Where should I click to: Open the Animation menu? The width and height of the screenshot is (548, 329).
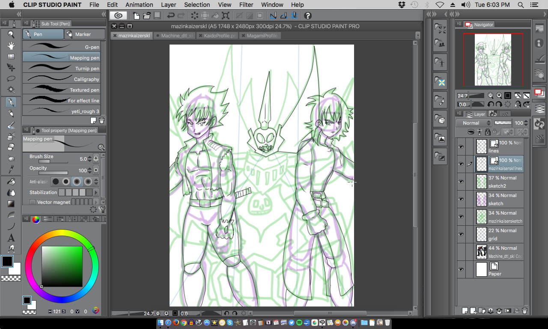[139, 5]
